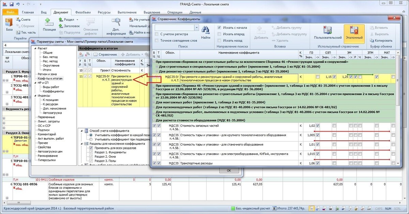409x214 pixels.
Task: Switch to the Физобъем ribbon tab
Action: (x=83, y=12)
